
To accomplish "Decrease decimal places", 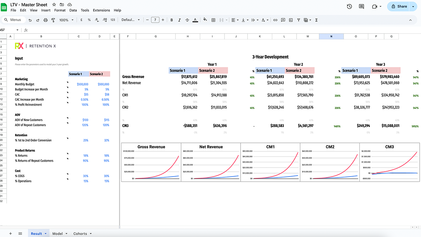I will click(96, 20).
